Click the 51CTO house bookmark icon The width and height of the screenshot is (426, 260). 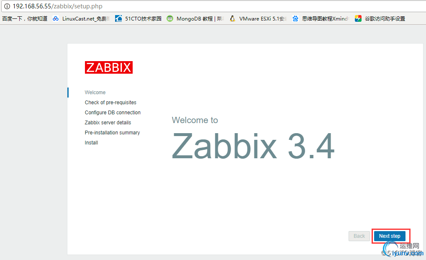[x=118, y=18]
